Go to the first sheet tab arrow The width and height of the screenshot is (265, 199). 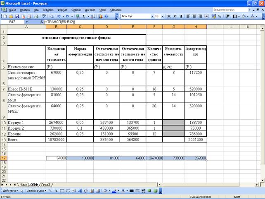pos(2,185)
